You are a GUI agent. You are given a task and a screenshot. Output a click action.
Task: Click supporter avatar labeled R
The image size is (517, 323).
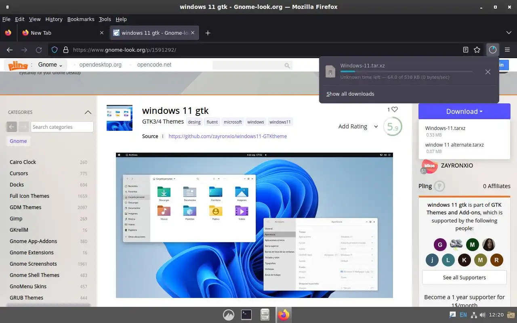[x=496, y=260]
